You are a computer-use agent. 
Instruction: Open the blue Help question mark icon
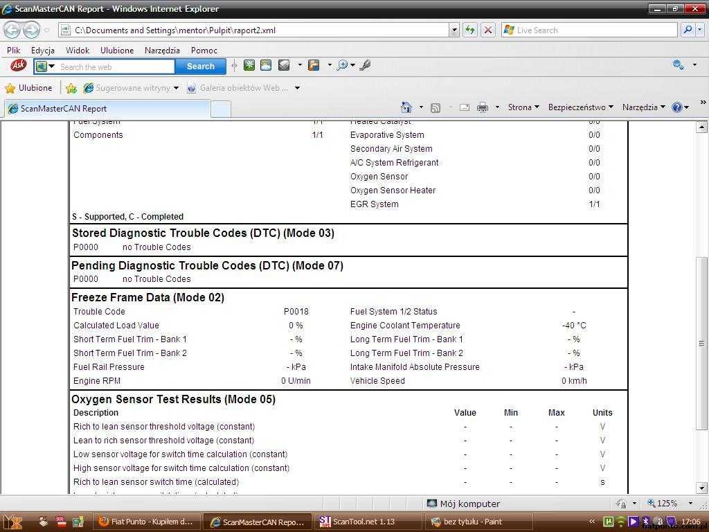tap(677, 107)
